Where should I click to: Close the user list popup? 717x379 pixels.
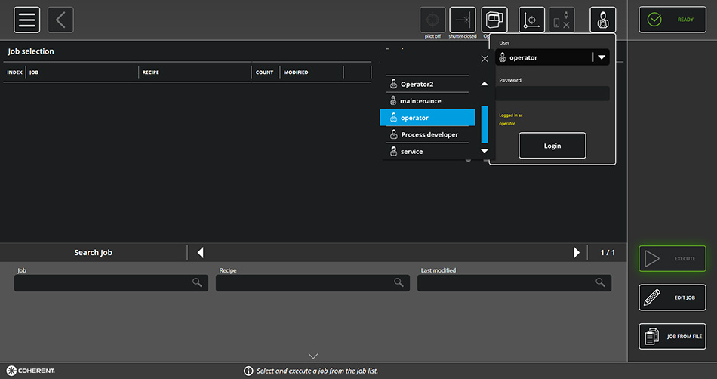pyautogui.click(x=485, y=59)
